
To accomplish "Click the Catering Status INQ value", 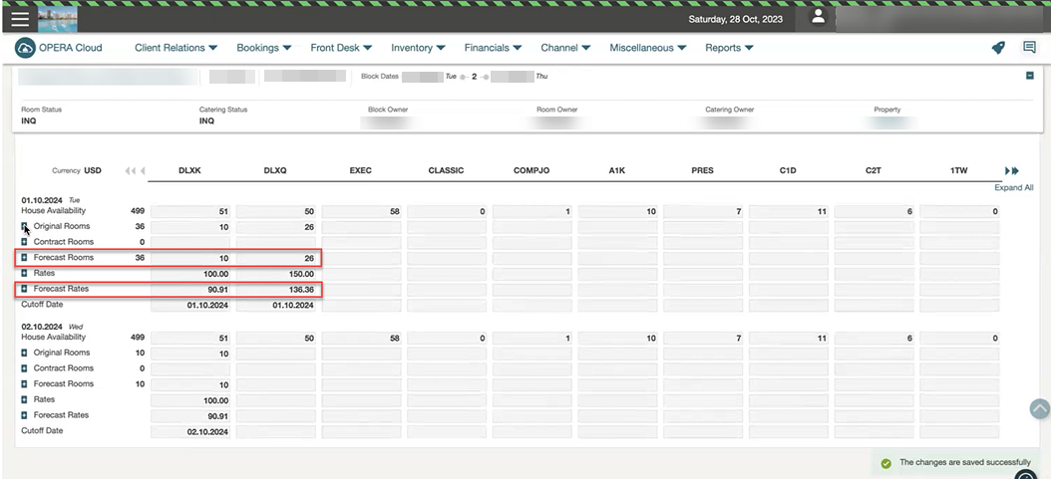I will coord(206,121).
